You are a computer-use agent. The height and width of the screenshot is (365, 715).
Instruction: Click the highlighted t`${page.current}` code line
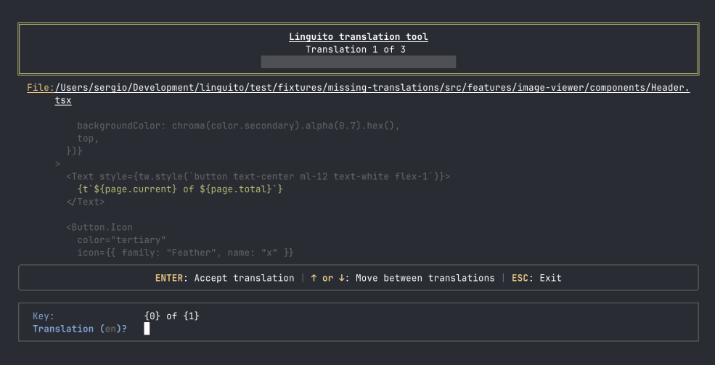pyautogui.click(x=180, y=189)
